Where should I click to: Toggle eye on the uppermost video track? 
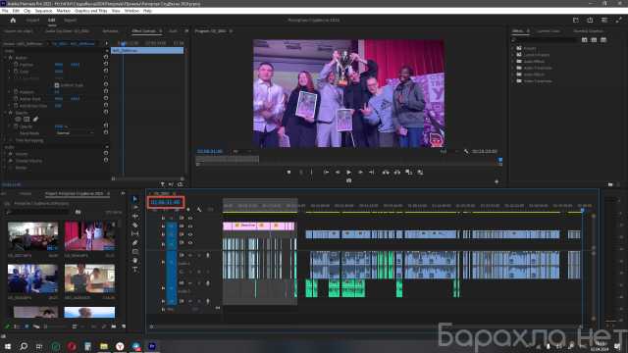click(x=190, y=218)
